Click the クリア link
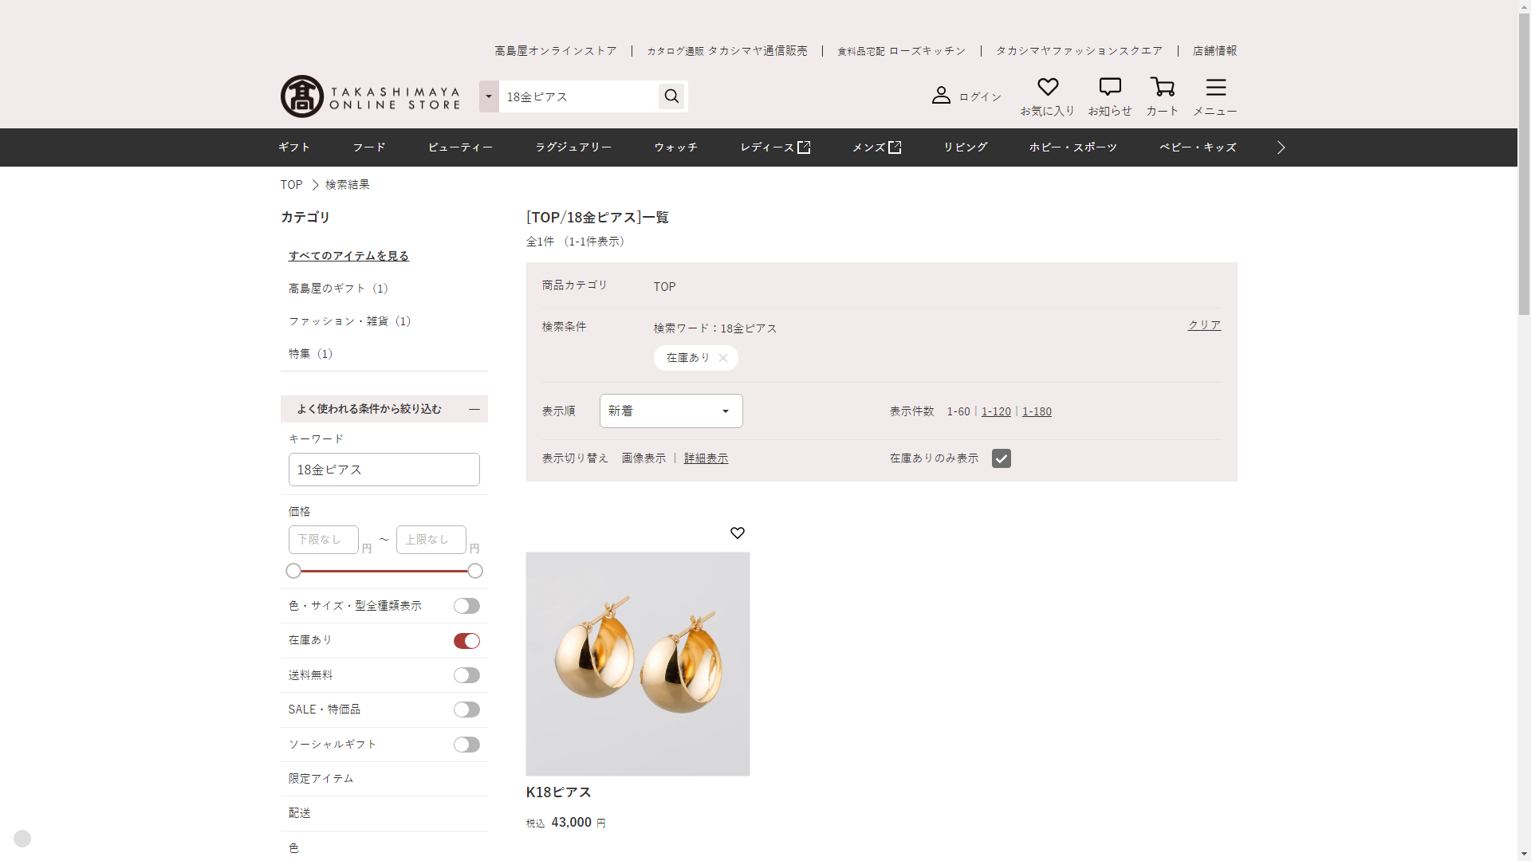Image resolution: width=1531 pixels, height=861 pixels. pyautogui.click(x=1204, y=325)
